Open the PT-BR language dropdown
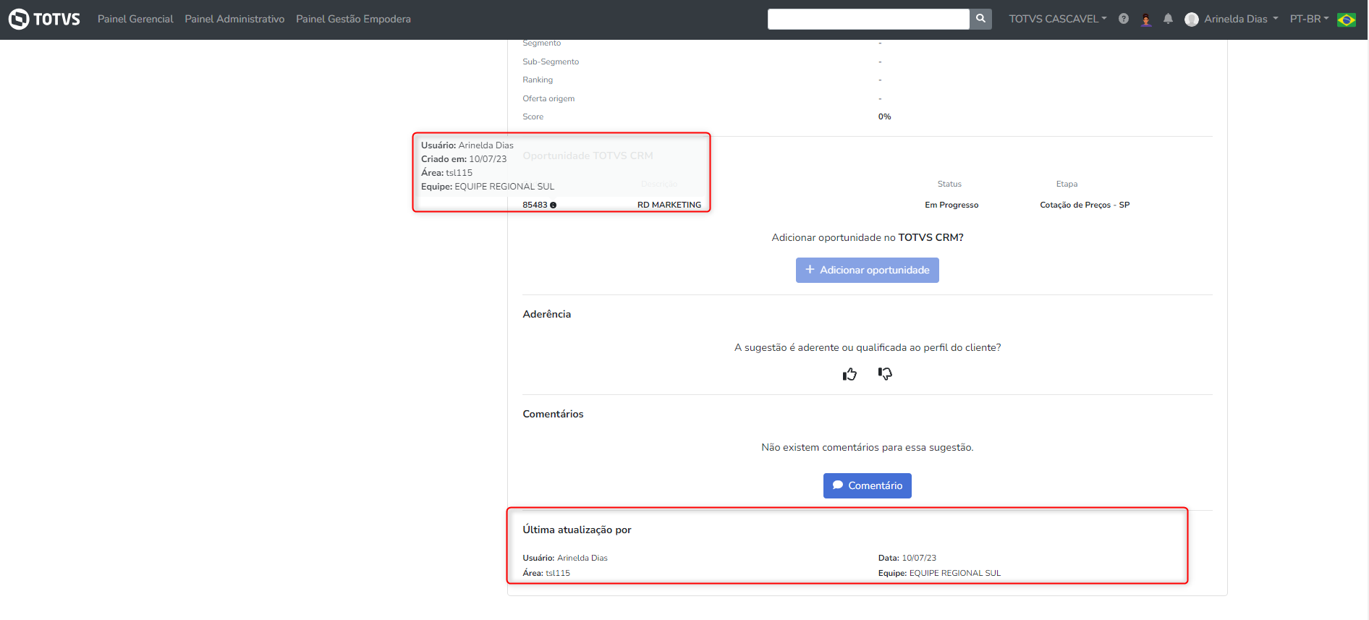1369x620 pixels. [x=1309, y=19]
